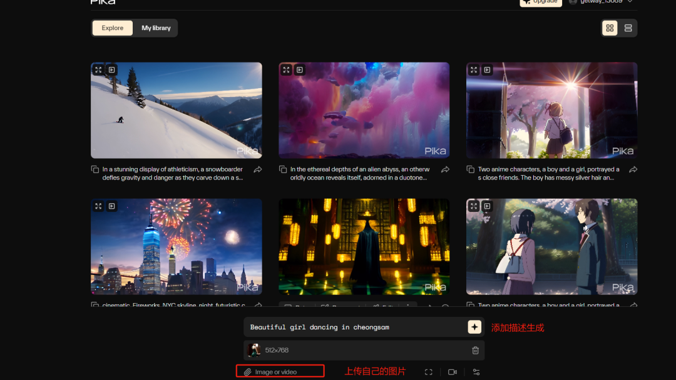676x380 pixels.
Task: Switch to list view layout
Action: (628, 28)
